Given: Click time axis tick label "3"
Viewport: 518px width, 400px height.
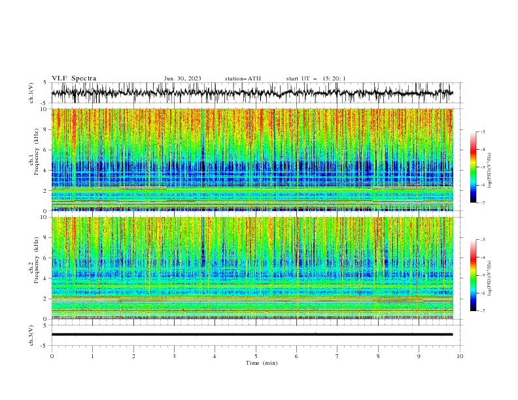Looking at the screenshot, I should point(174,356).
